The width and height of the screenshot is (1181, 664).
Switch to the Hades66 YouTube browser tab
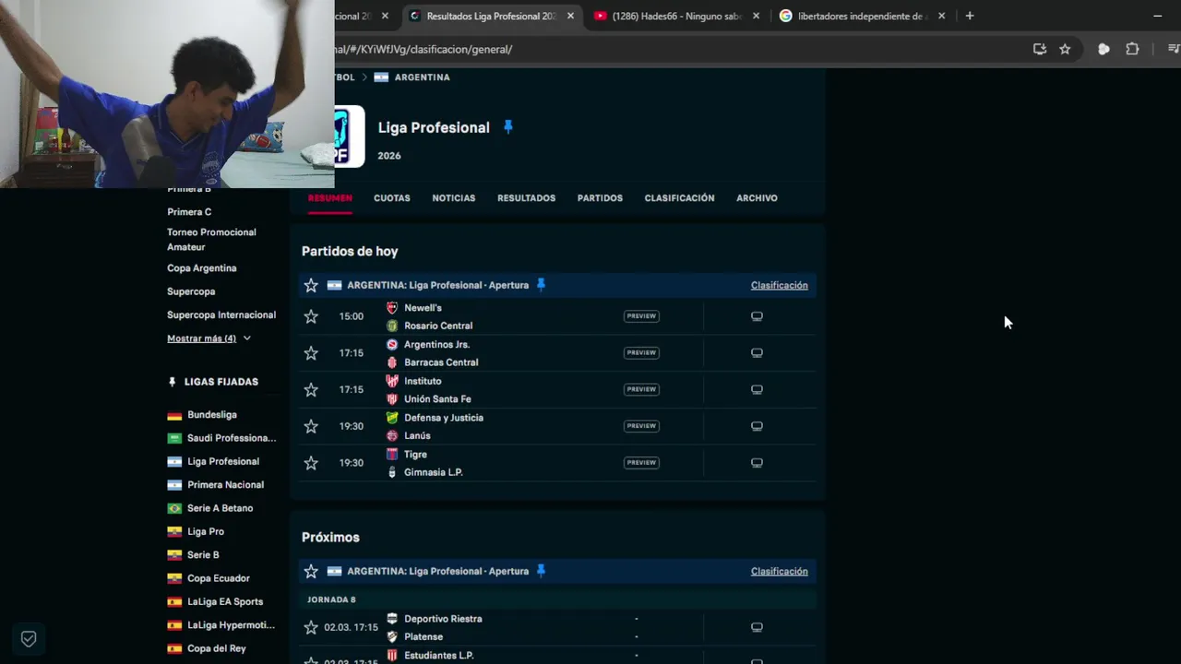click(676, 16)
